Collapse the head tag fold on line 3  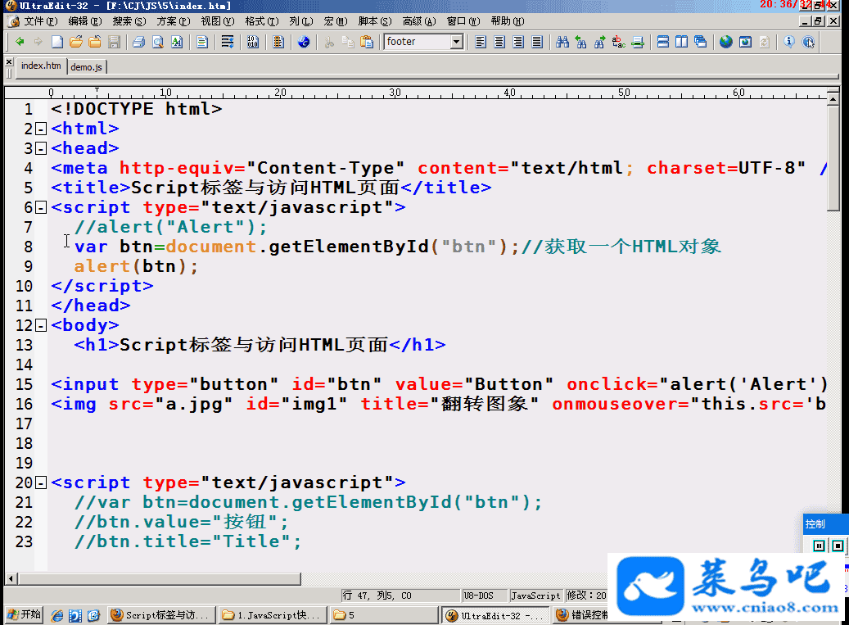[x=41, y=148]
